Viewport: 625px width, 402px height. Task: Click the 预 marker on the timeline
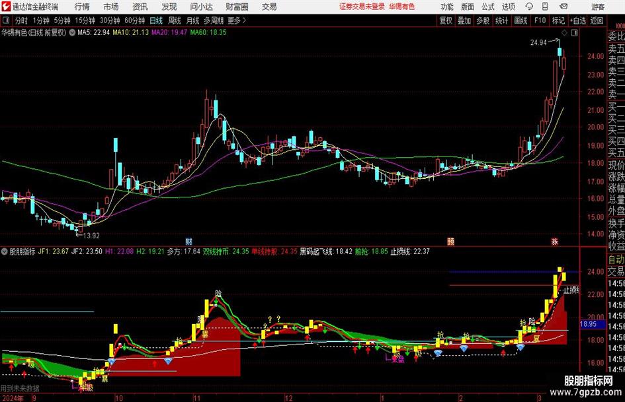point(450,241)
